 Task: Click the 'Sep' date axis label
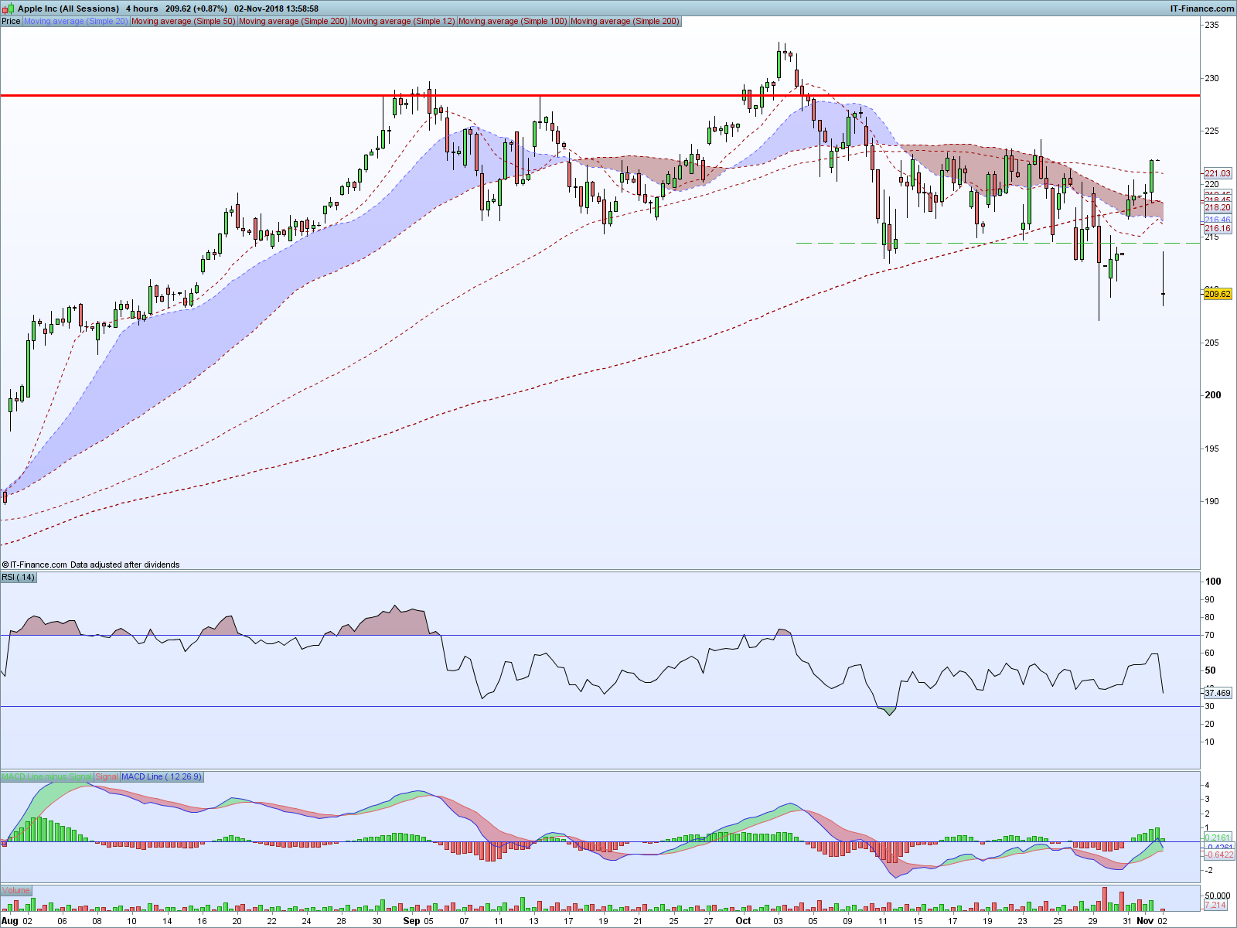411,921
